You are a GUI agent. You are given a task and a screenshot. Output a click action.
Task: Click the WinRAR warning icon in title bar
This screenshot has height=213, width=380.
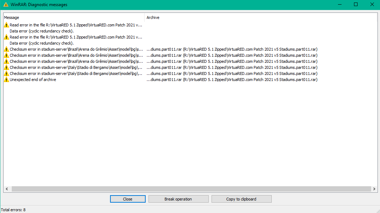point(6,5)
